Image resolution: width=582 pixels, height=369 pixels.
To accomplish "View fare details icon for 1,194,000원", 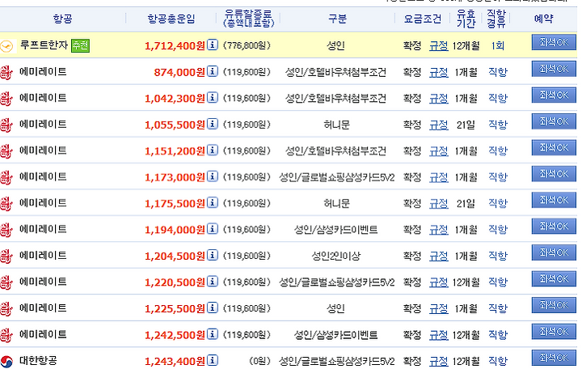I will point(213,228).
